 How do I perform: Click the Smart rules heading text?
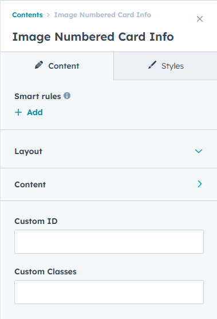[x=38, y=96]
